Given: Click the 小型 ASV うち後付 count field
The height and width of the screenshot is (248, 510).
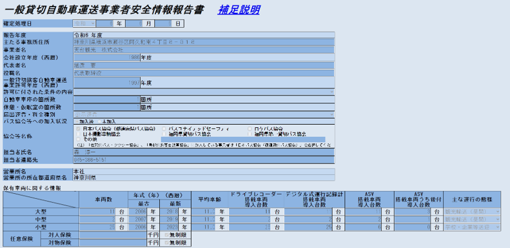Looking at the screenshot, I should click(413, 227).
